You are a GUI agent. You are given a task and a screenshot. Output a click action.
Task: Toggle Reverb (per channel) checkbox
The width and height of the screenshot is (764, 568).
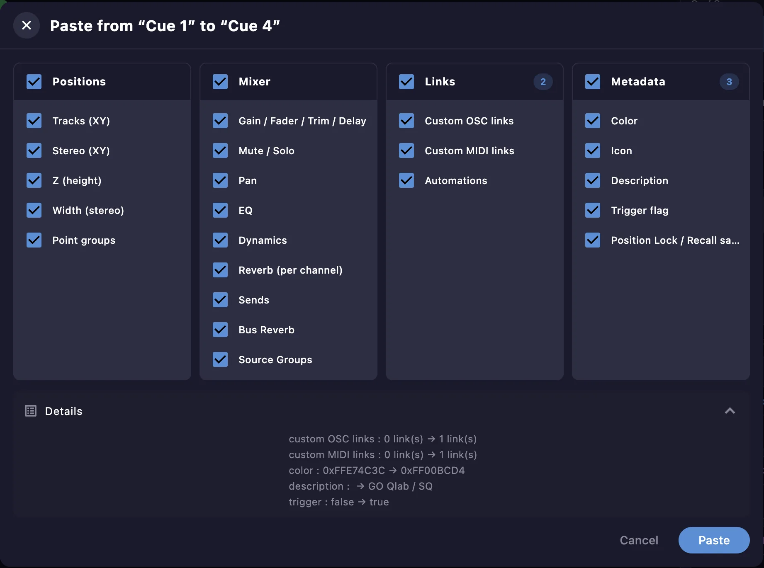tap(220, 270)
